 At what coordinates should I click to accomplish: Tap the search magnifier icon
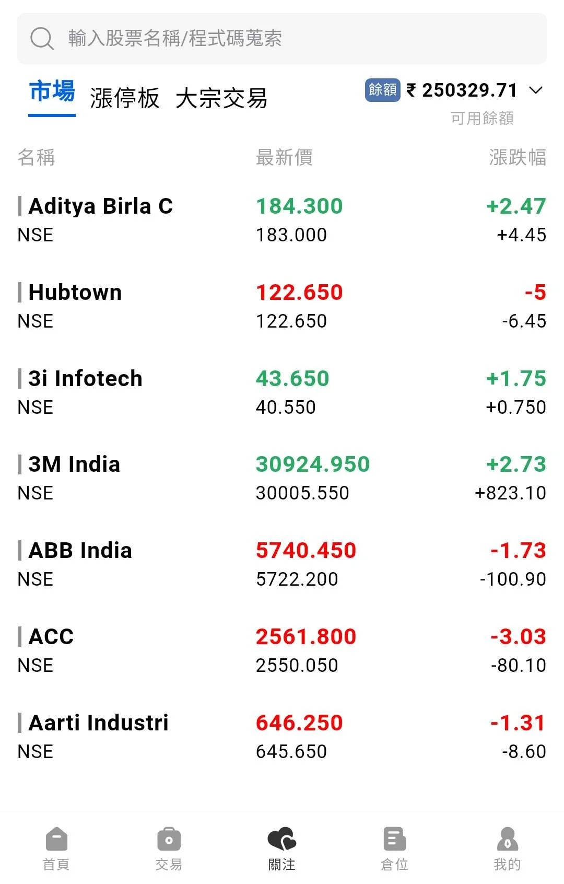pyautogui.click(x=42, y=39)
